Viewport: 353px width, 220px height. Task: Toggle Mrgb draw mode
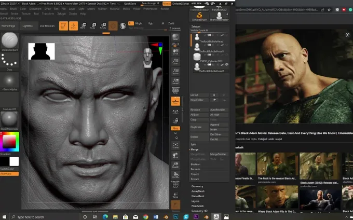pyautogui.click(x=139, y=23)
